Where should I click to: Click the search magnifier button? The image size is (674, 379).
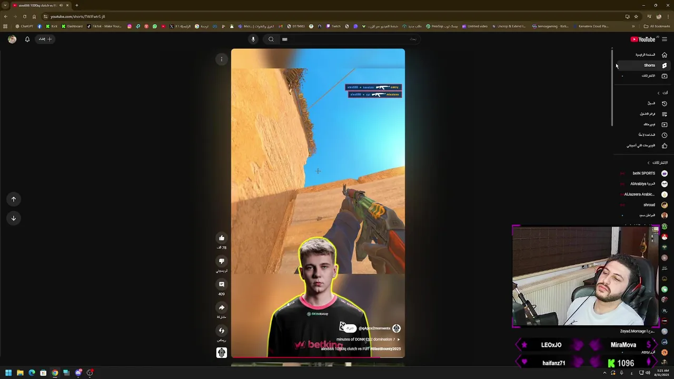[271, 39]
